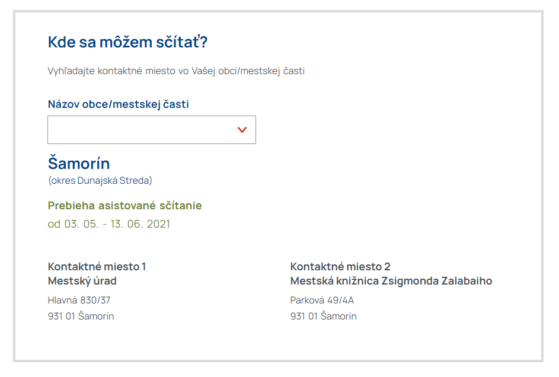Click the 'Hlavná 830/37' street address
559x377 pixels.
tap(79, 300)
